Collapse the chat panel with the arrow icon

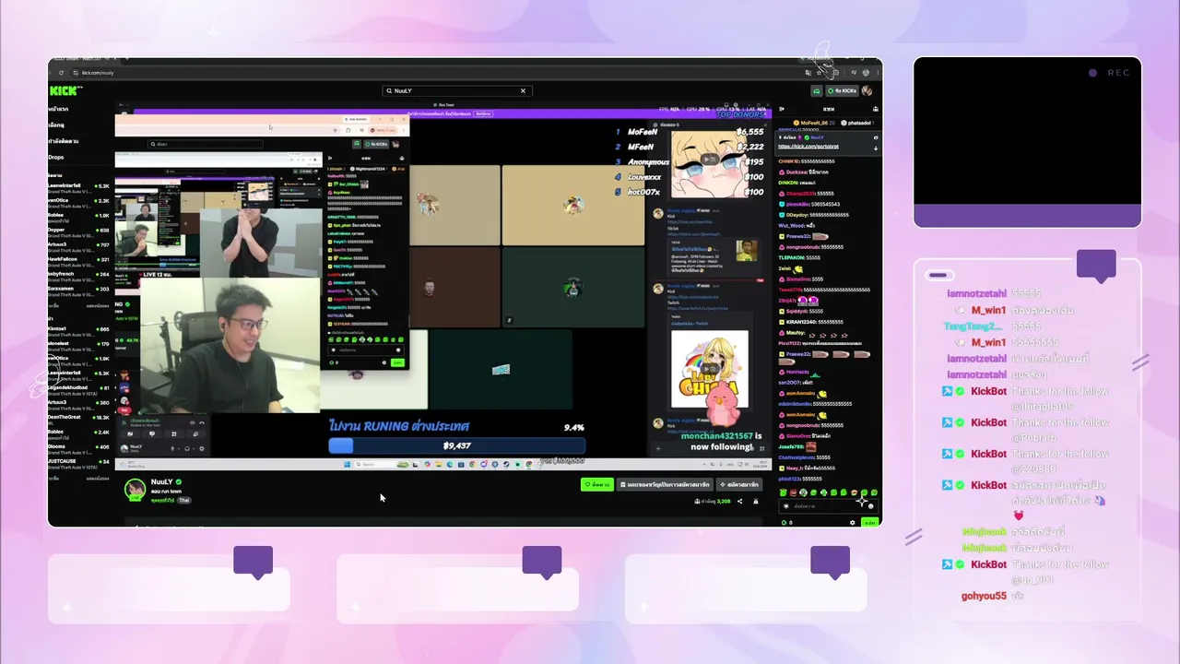pos(782,109)
